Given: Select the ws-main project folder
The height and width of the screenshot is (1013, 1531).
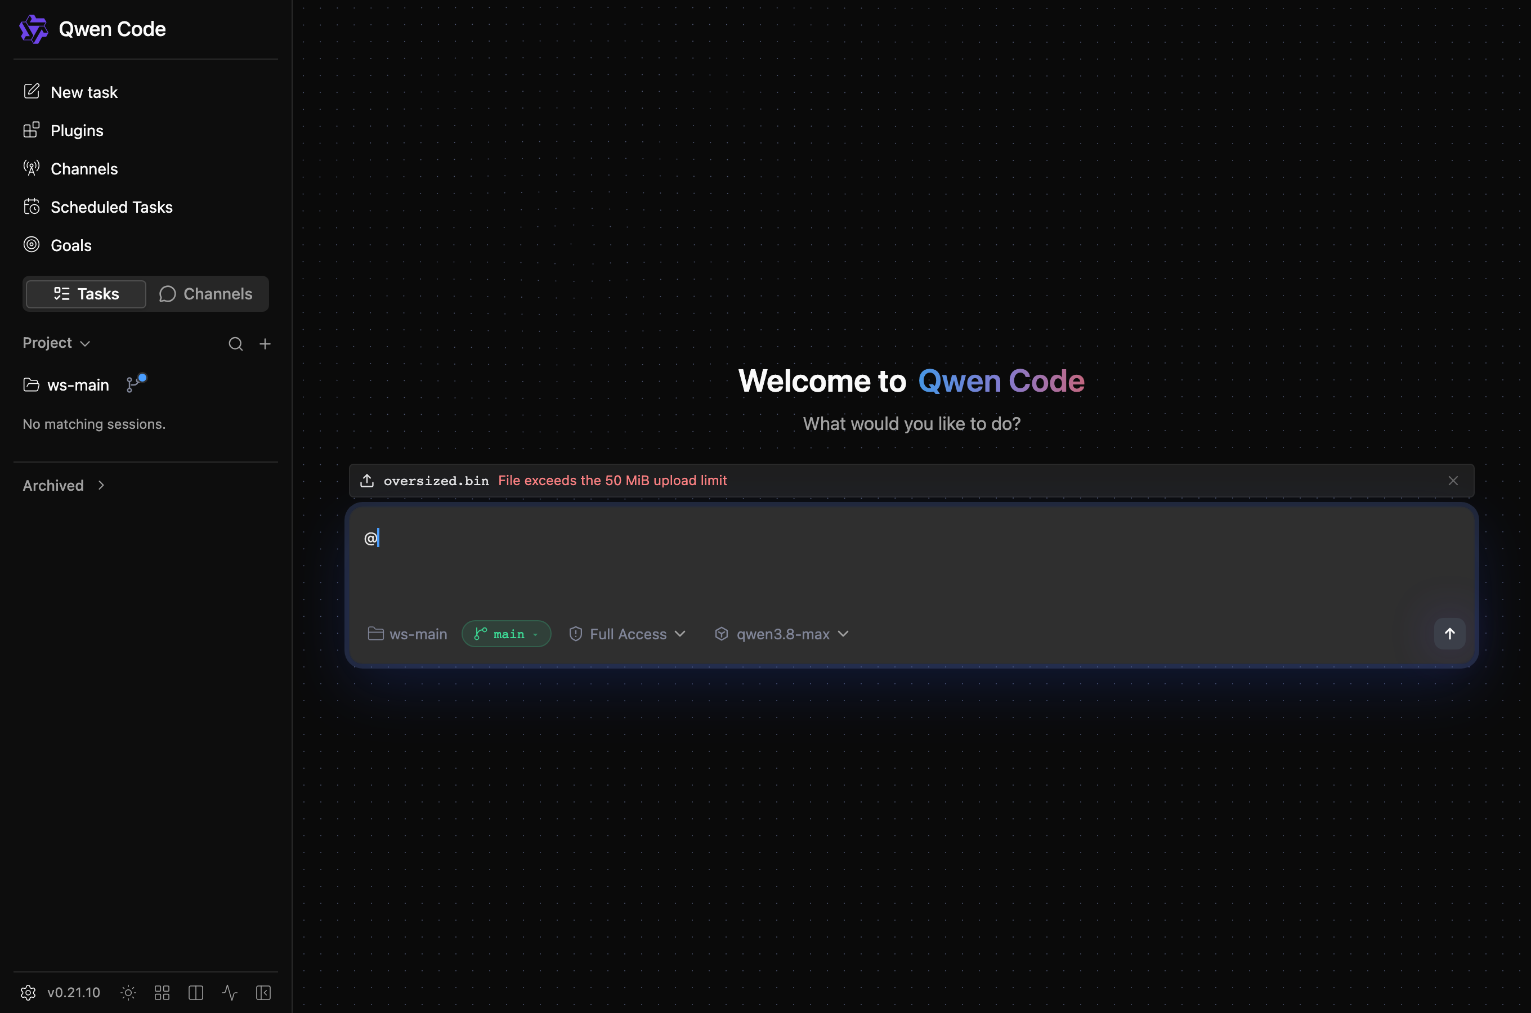Looking at the screenshot, I should point(66,385).
